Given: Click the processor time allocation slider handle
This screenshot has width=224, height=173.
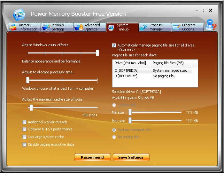Looking at the screenshot, I should click(28, 80).
